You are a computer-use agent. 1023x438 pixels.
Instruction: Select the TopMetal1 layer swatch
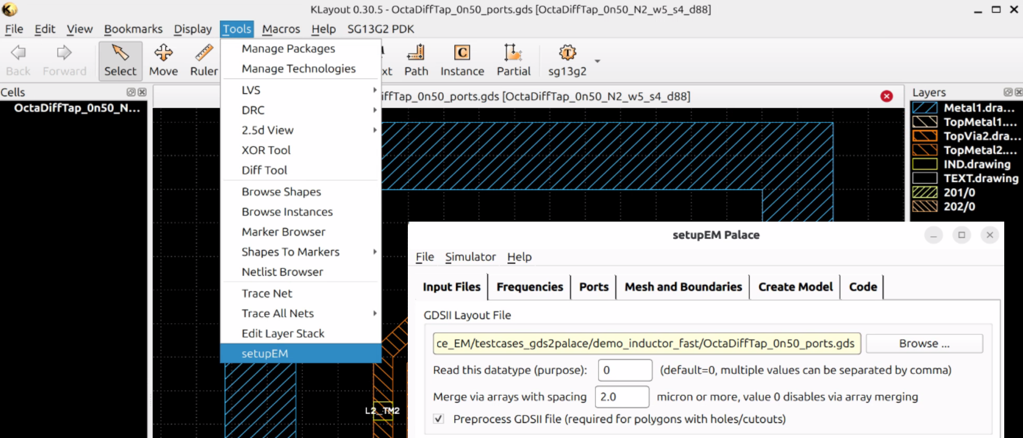tap(925, 122)
